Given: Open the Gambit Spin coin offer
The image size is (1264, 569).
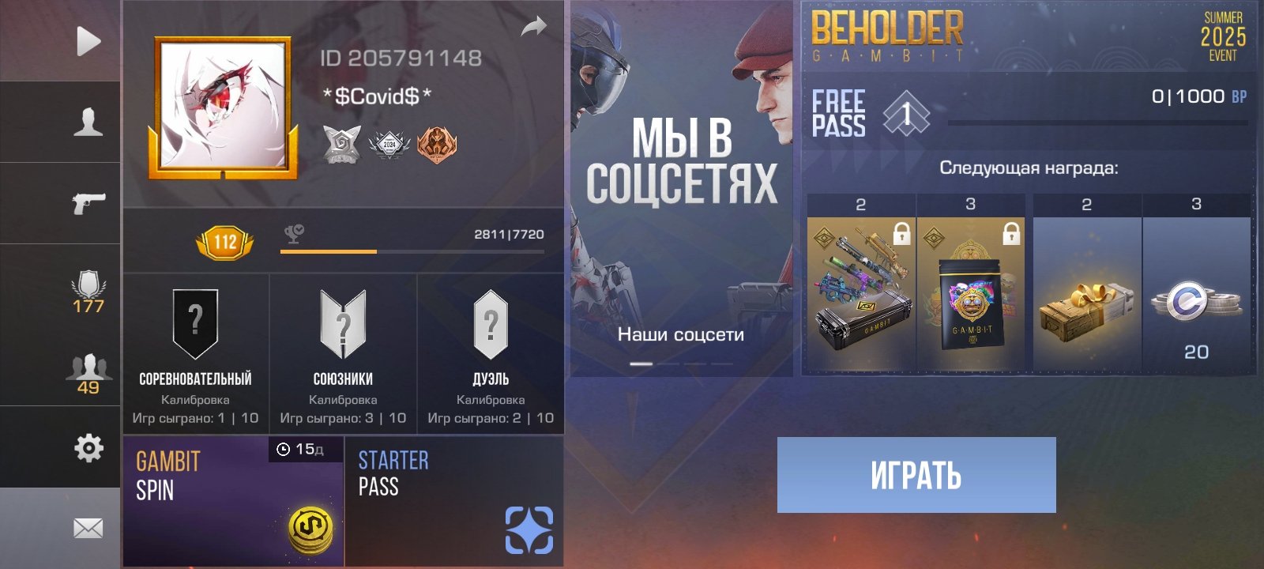Looking at the screenshot, I should coord(234,501).
